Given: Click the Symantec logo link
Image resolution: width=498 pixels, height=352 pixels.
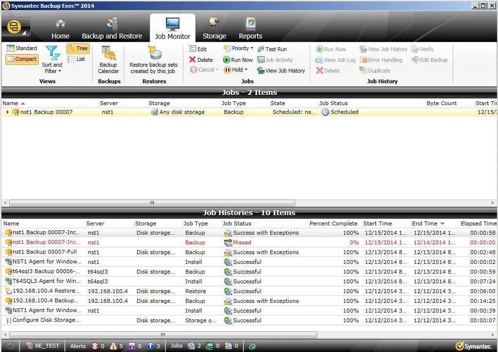Looking at the screenshot, I should [x=474, y=346].
